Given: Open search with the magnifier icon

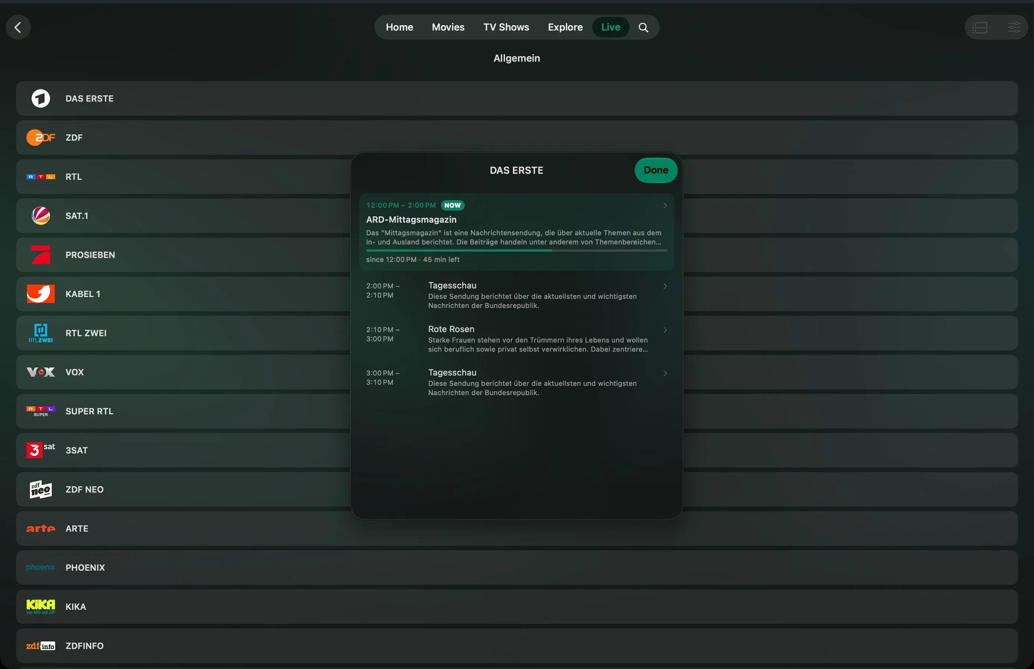Looking at the screenshot, I should (x=643, y=27).
